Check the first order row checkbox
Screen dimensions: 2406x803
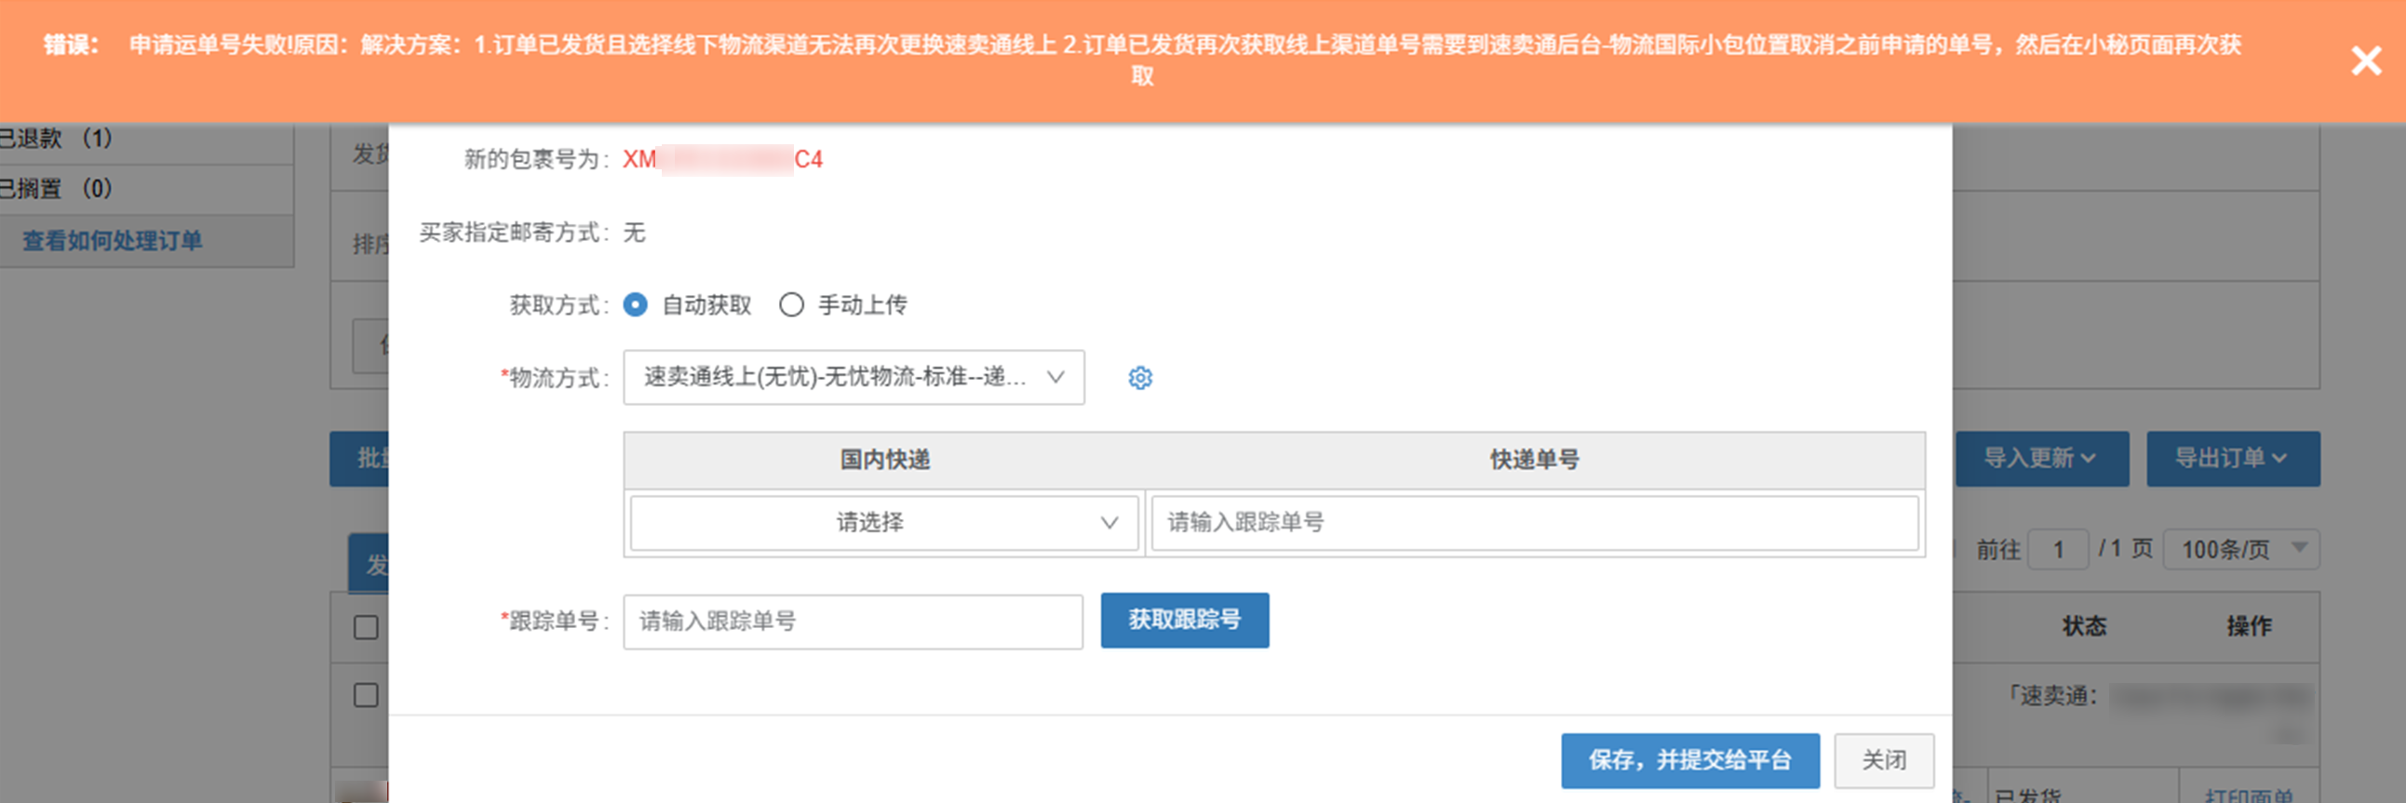tap(366, 696)
